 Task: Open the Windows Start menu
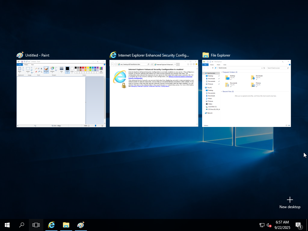point(7,225)
